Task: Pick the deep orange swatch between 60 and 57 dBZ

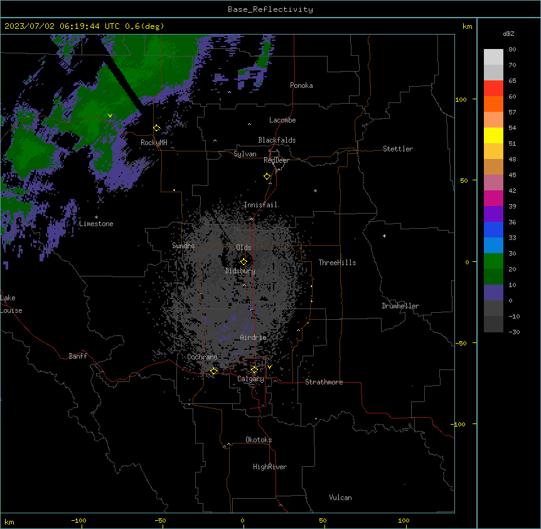Action: pos(493,104)
